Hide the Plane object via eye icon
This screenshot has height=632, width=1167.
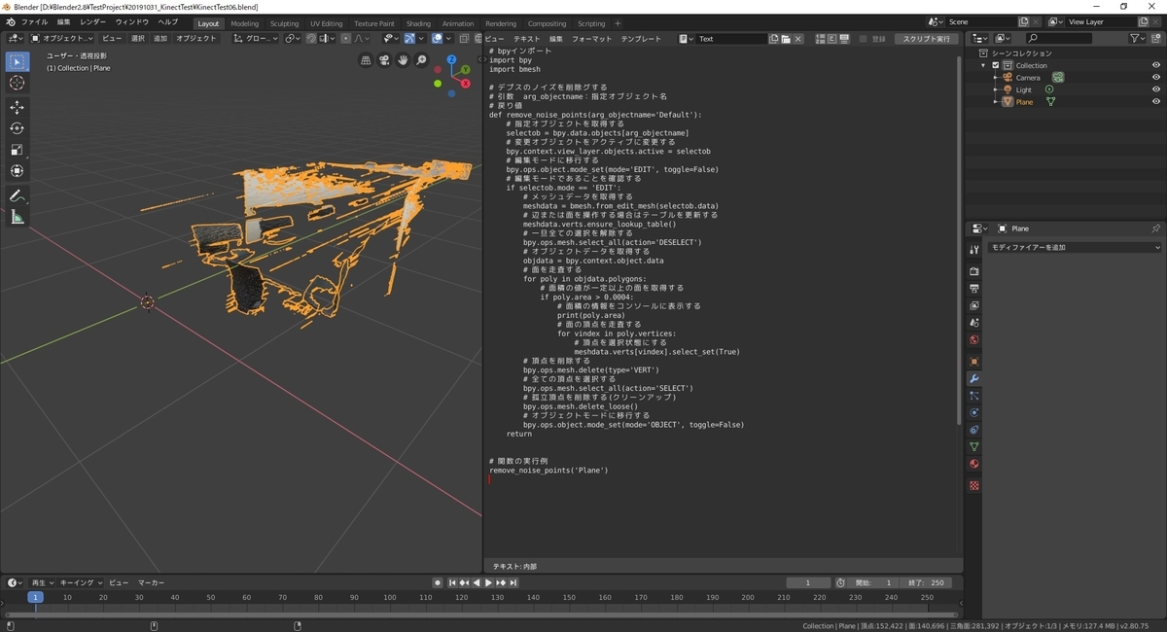pyautogui.click(x=1156, y=101)
